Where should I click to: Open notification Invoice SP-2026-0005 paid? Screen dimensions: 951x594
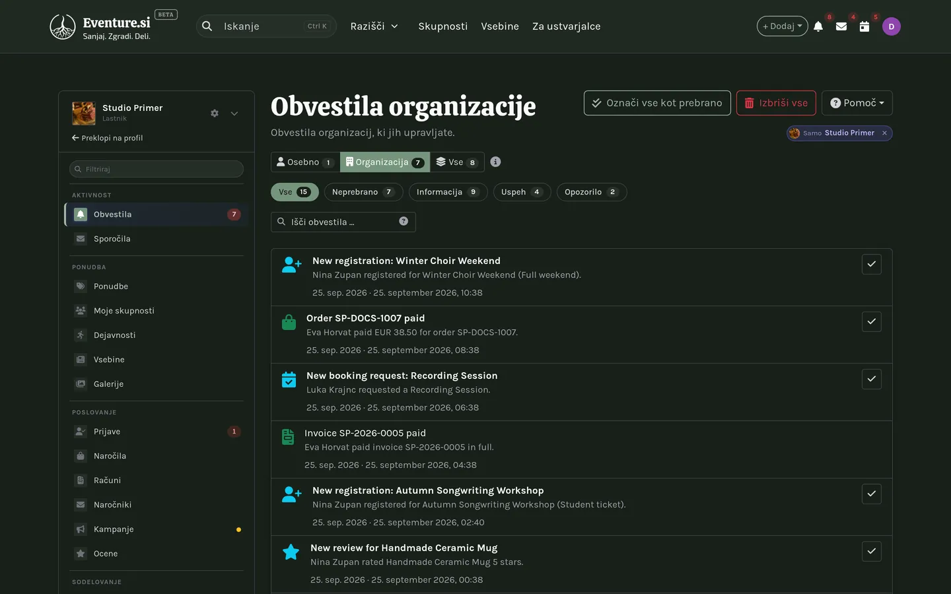tap(365, 433)
